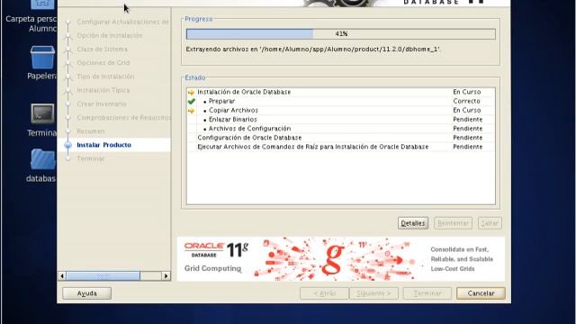Click the Preparar status row
This screenshot has width=576, height=324.
coord(340,101)
